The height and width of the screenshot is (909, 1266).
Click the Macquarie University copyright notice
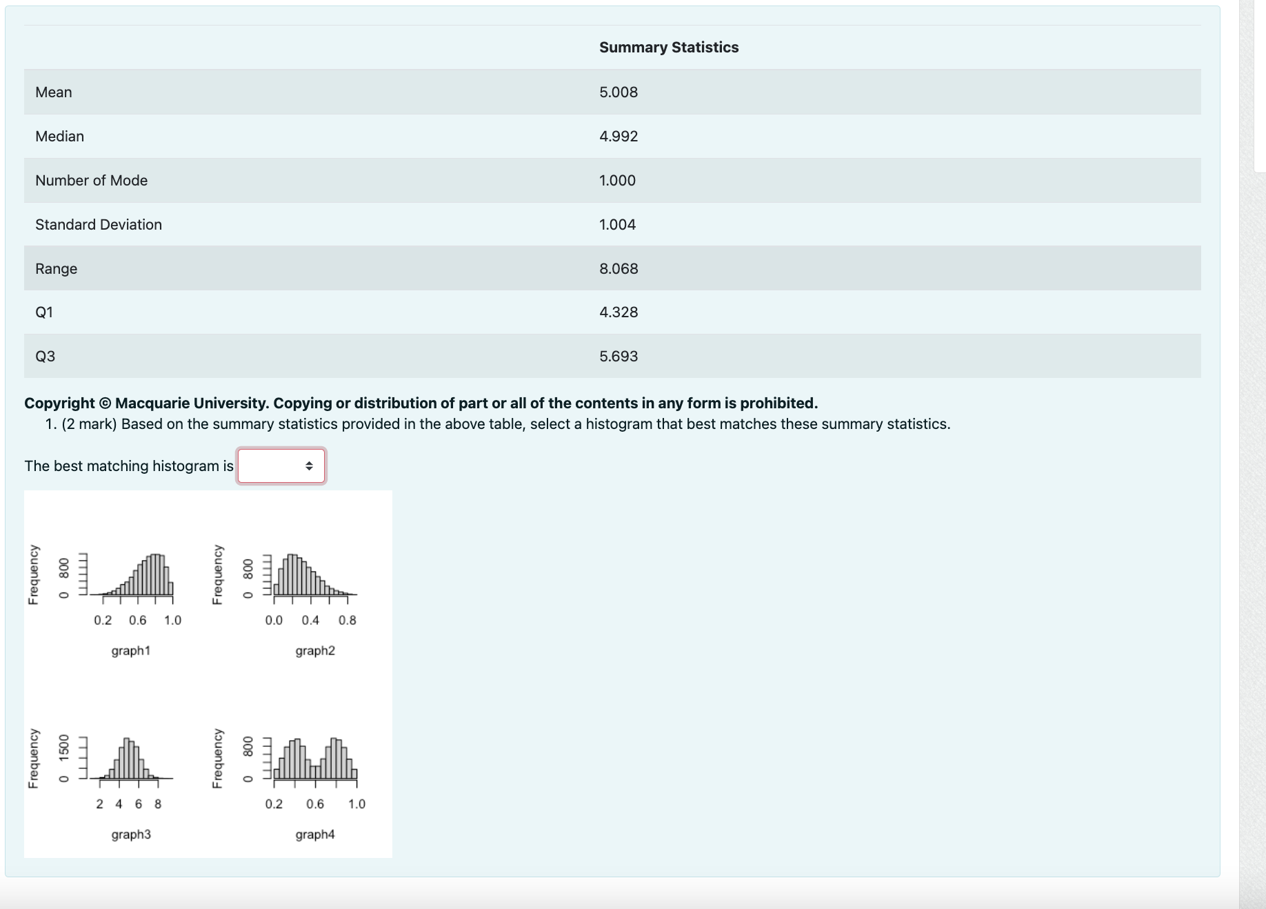point(421,403)
